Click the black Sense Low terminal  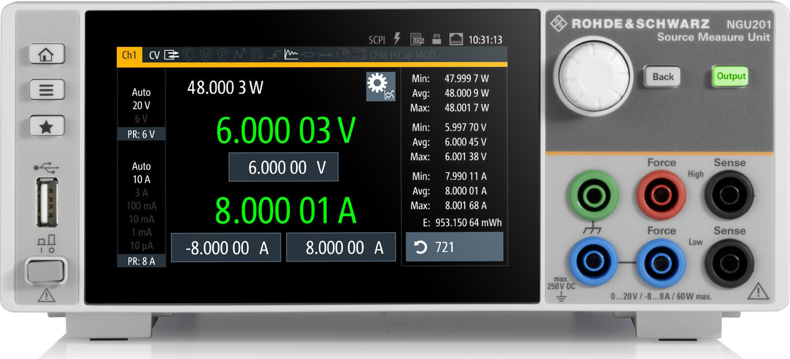pyautogui.click(x=729, y=263)
